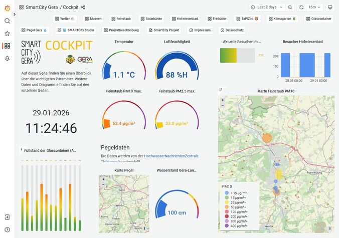Click the orange 50 µg/m³+ legend swatch
Screen dimensions: 339x238
pos(227,207)
